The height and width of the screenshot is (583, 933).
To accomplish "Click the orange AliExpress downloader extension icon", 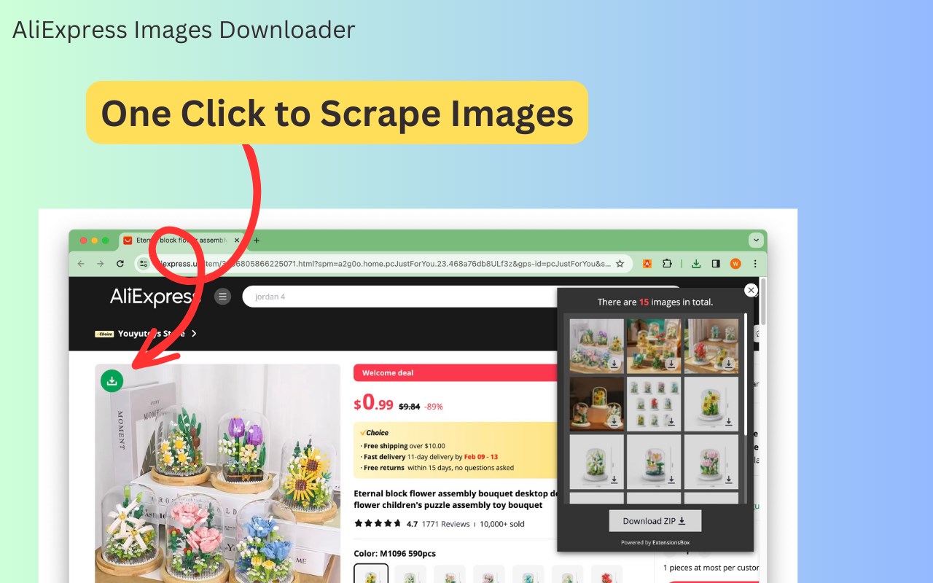I will [x=647, y=263].
